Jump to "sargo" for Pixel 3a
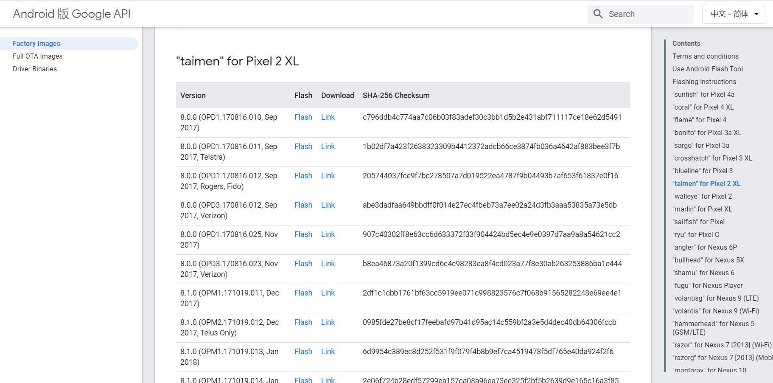The image size is (773, 383). click(x=701, y=146)
